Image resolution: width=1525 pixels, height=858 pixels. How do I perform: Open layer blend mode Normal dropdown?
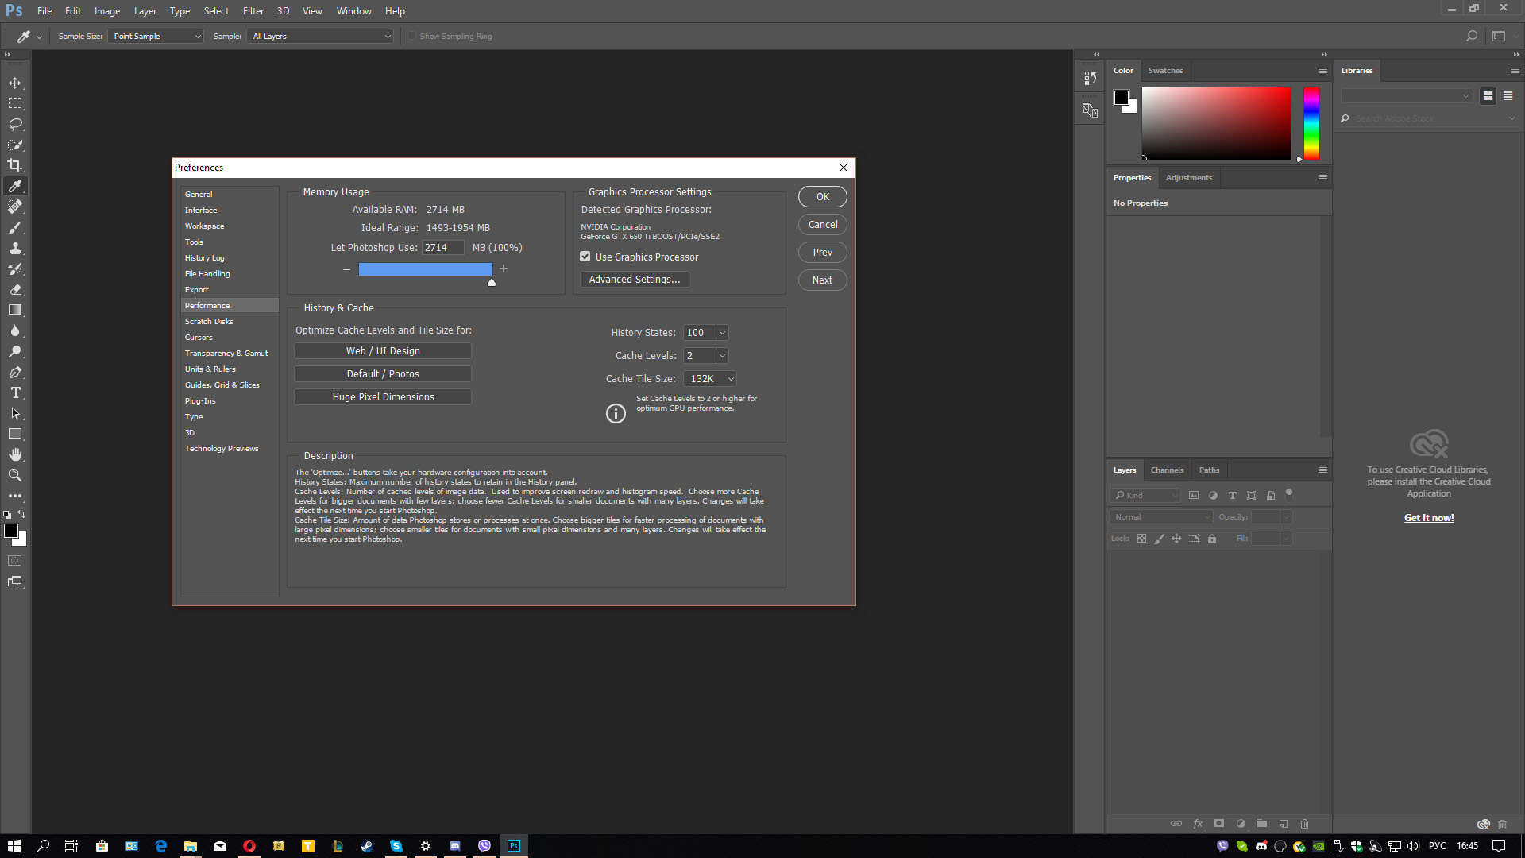[1161, 516]
